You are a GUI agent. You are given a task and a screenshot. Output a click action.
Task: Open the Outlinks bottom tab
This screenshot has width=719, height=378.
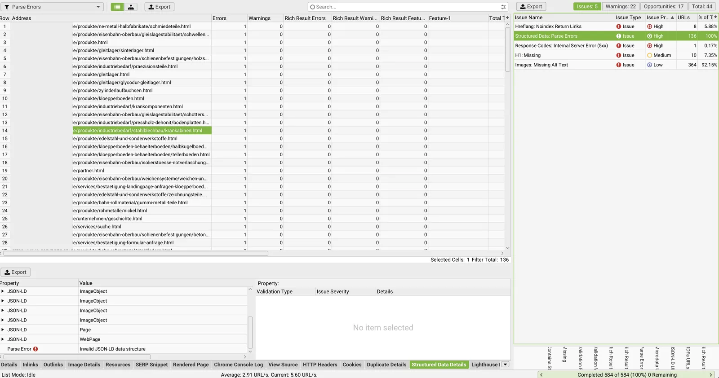coord(53,365)
